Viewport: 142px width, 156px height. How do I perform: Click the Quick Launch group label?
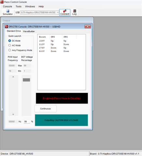[x=15, y=36]
